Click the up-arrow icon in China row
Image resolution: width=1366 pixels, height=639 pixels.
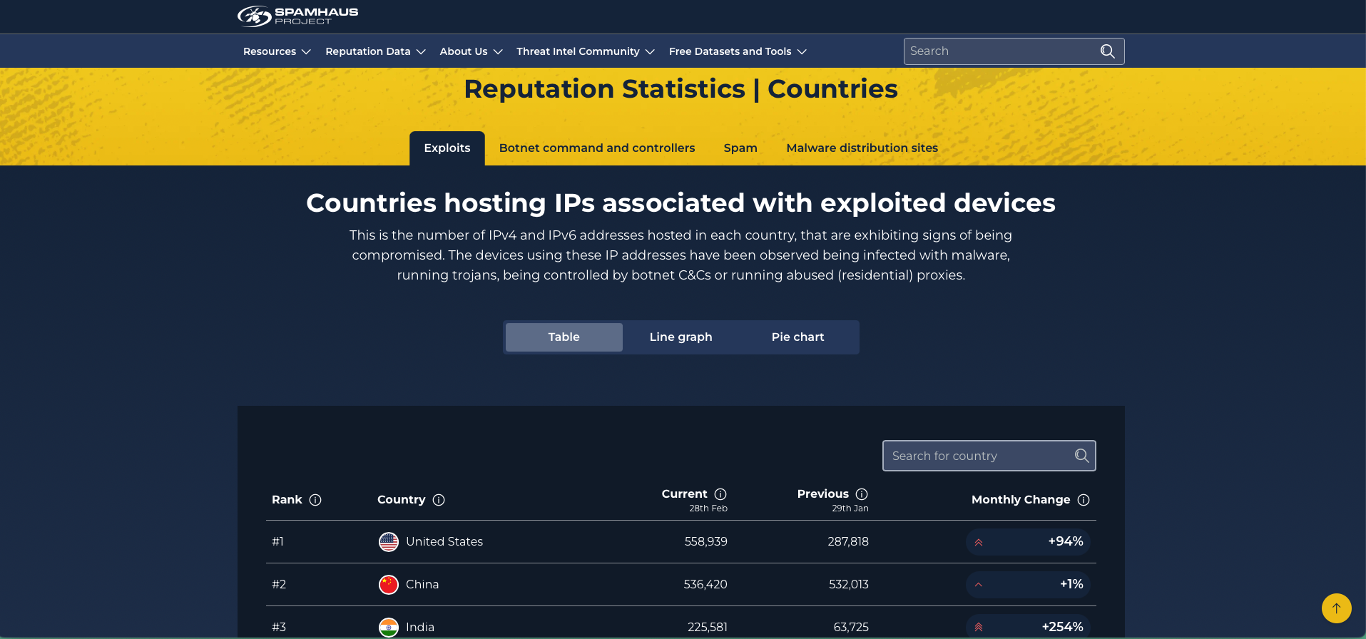[x=979, y=585]
